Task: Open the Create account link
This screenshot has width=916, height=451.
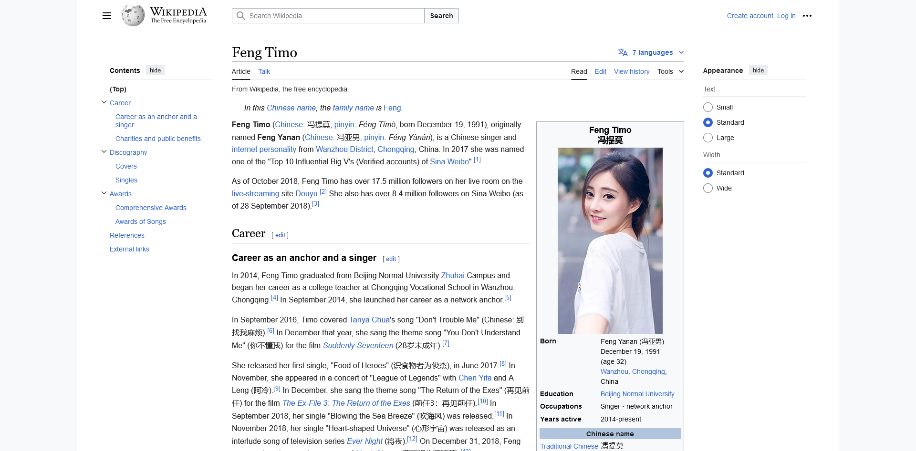Action: [749, 16]
